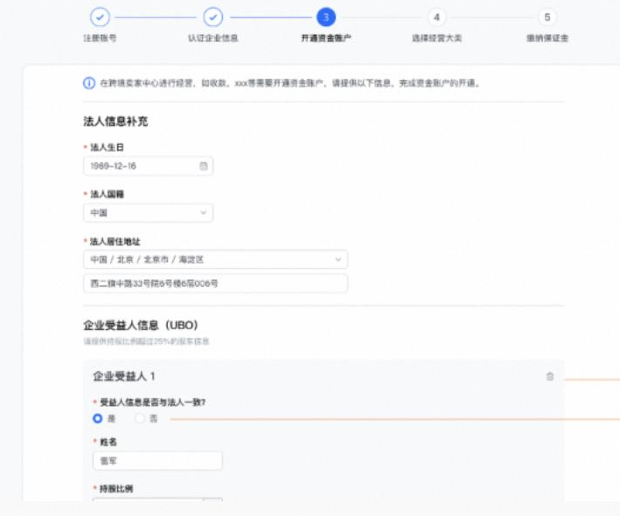This screenshot has width=620, height=516.
Task: Select the 否 radio option
Action: 140,419
